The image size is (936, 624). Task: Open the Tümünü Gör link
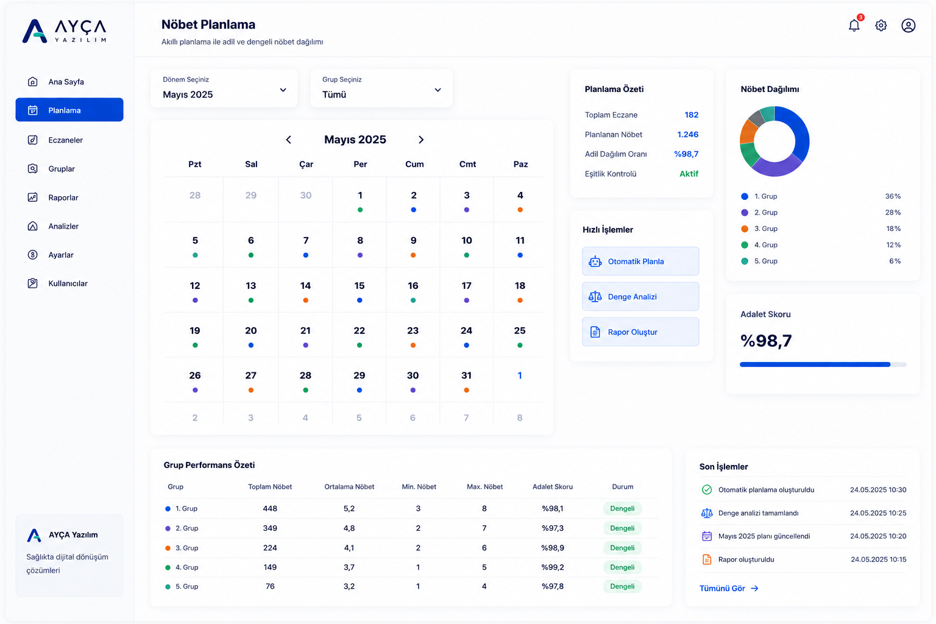click(729, 589)
